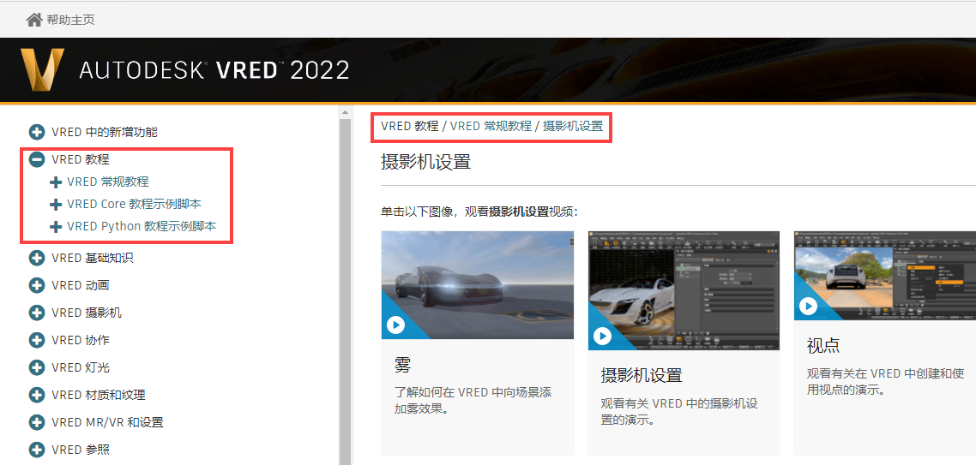976x465 pixels.
Task: Click the 摄影机设置 card title
Action: [x=642, y=375]
